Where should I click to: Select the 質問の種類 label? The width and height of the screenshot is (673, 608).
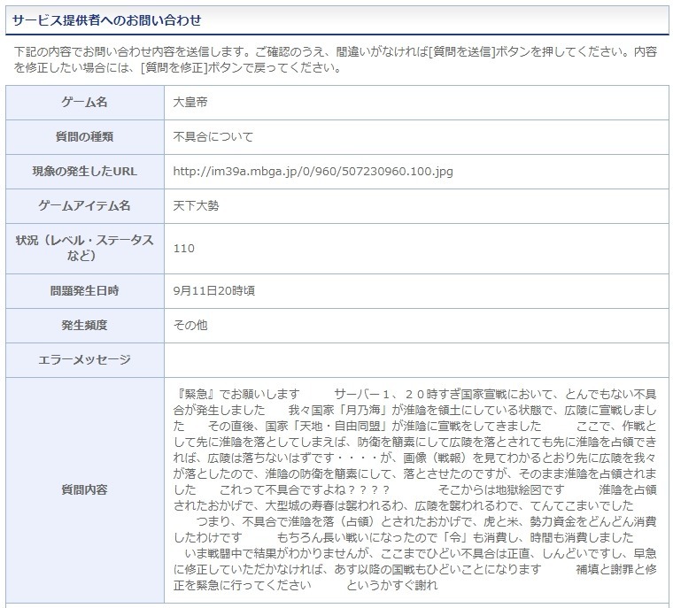pos(84,136)
